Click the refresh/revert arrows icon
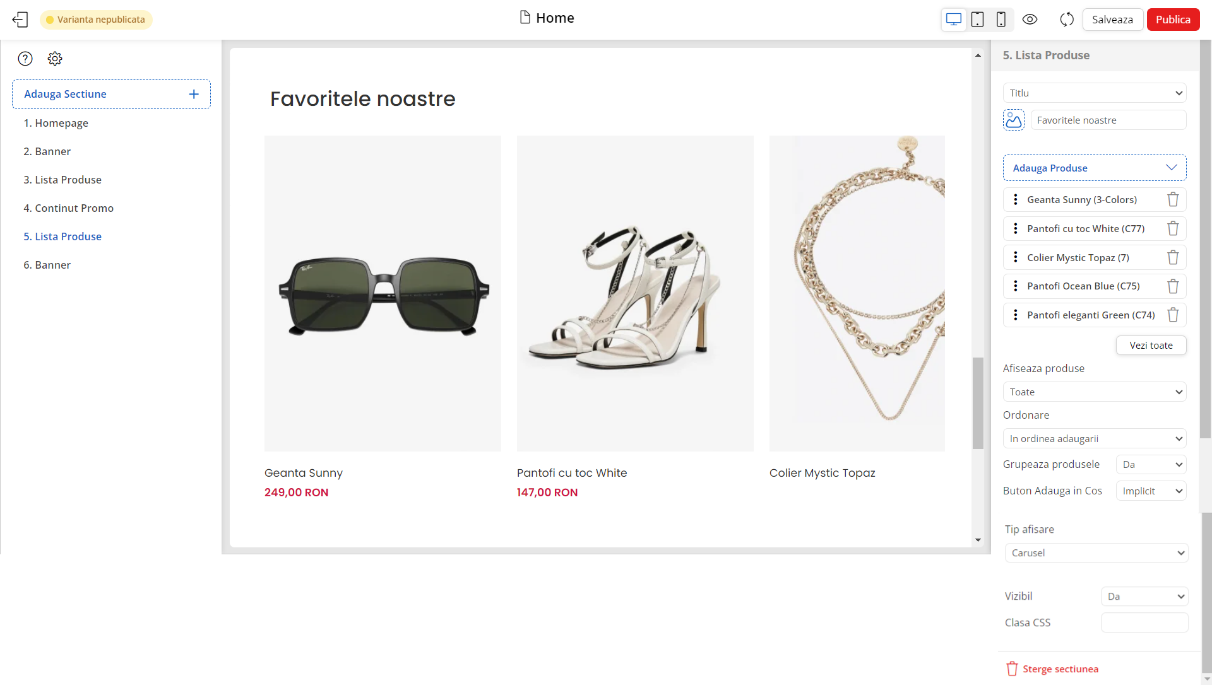 click(x=1067, y=20)
